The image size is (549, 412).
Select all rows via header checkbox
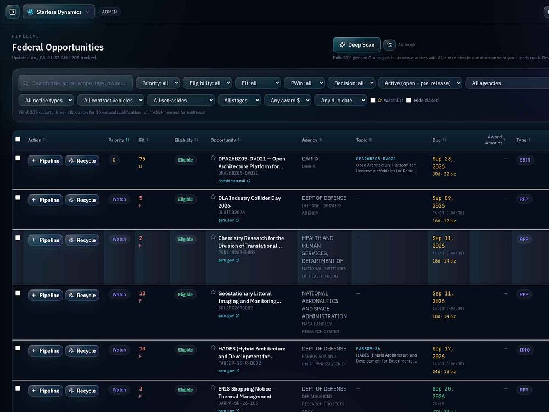[x=18, y=139]
